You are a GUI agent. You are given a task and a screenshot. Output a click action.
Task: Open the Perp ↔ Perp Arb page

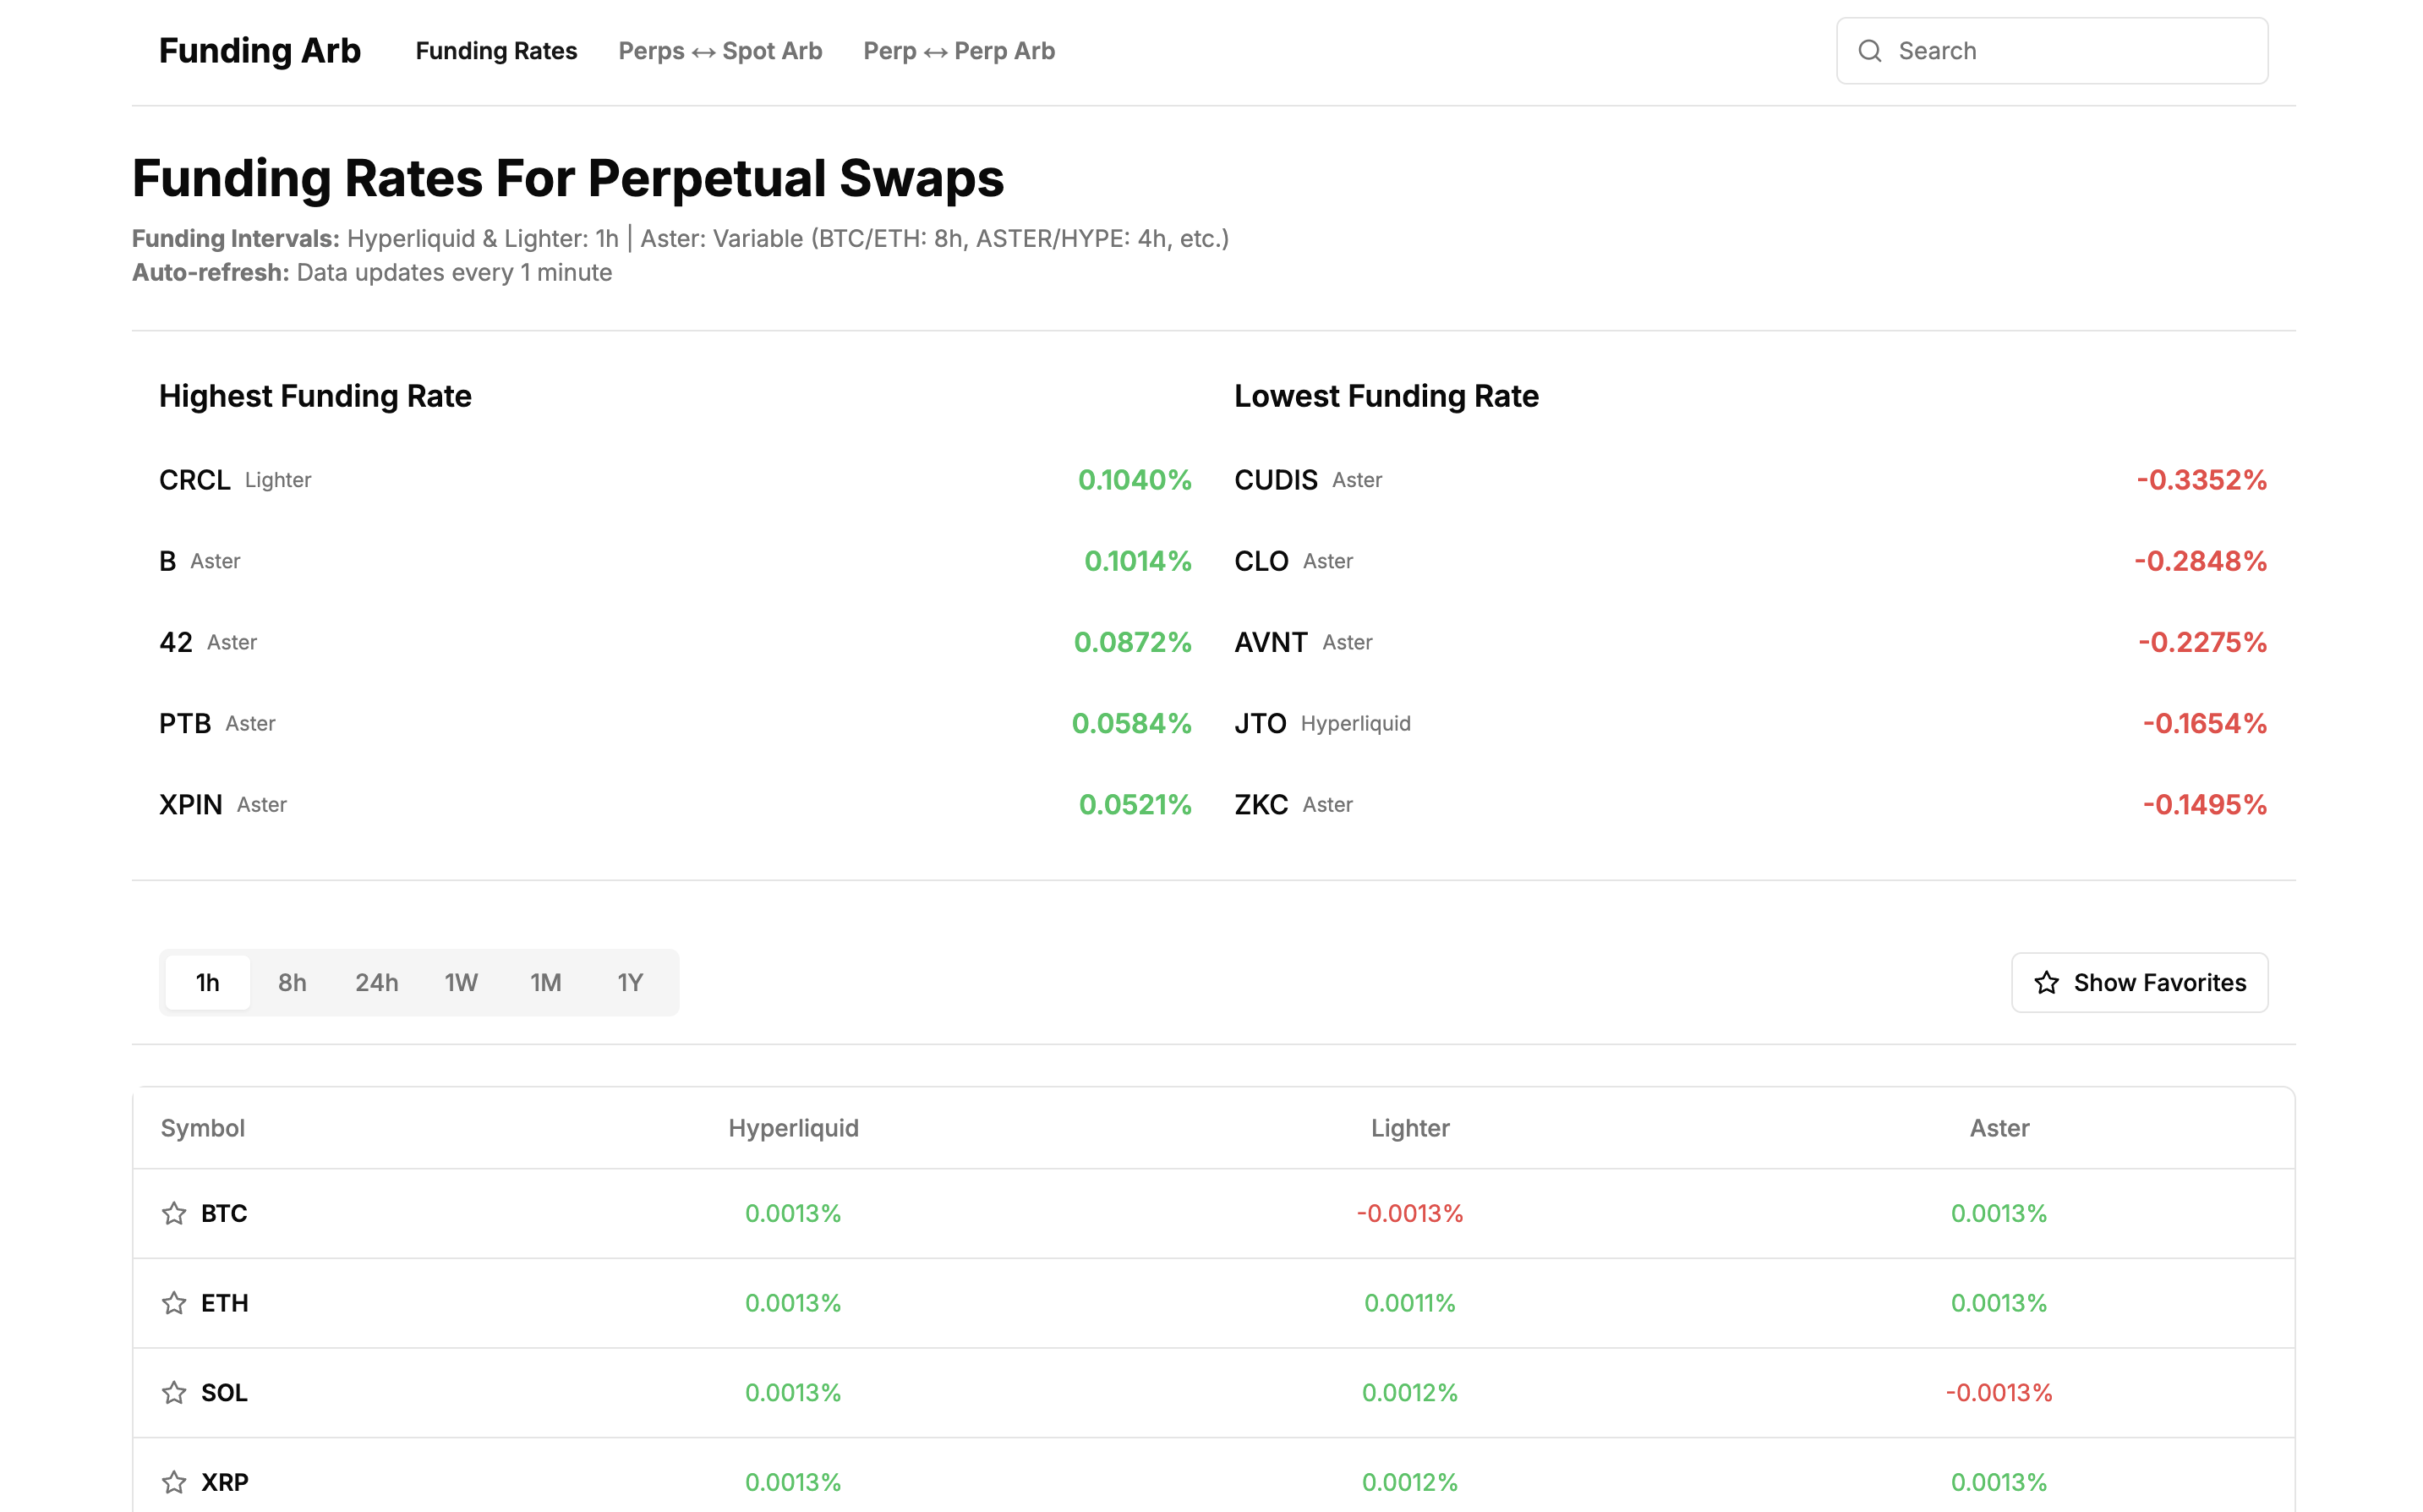coord(959,50)
